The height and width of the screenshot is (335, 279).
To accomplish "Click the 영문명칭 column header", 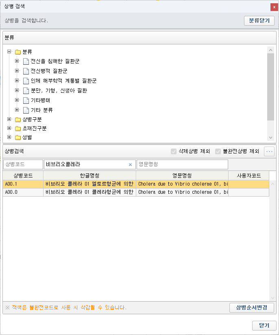I will point(182,176).
